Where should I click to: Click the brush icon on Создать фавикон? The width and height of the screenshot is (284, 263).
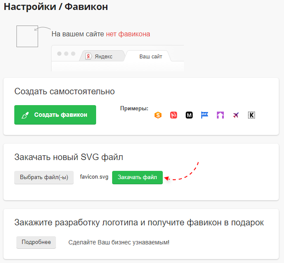[25, 115]
